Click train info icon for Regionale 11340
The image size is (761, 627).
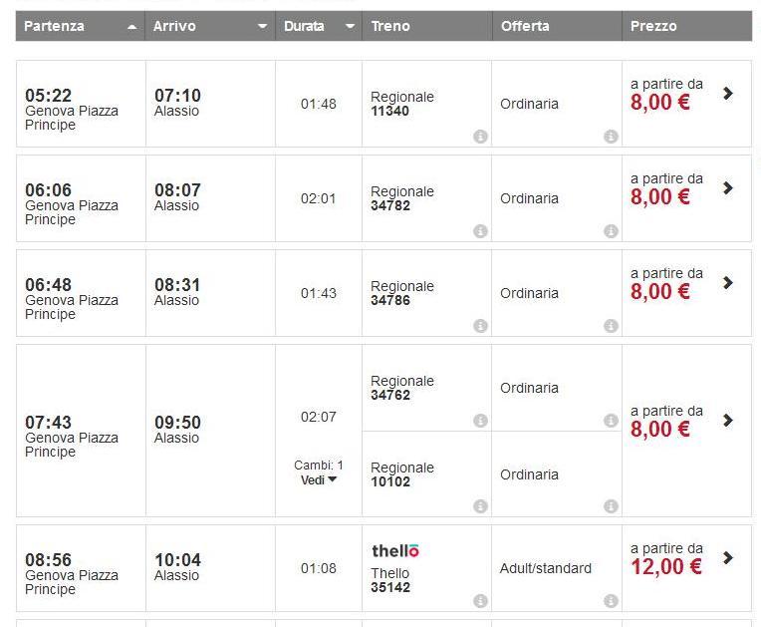(x=480, y=137)
